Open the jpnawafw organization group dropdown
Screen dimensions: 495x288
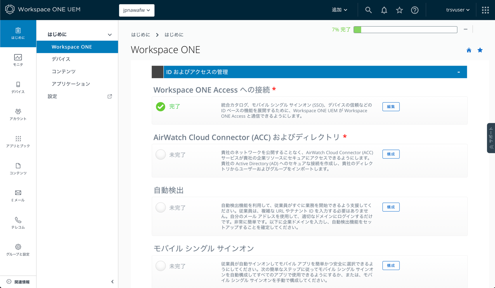[x=137, y=10]
